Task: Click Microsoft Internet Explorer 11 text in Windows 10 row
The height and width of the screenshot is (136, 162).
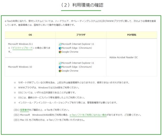Action: pos(78,63)
